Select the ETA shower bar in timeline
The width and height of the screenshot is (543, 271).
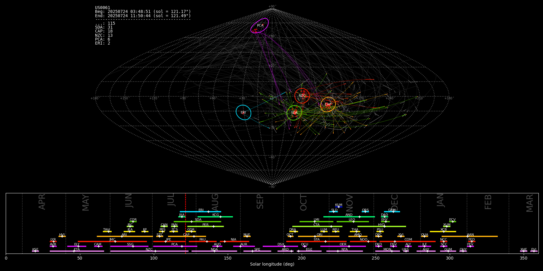[x=77, y=251]
